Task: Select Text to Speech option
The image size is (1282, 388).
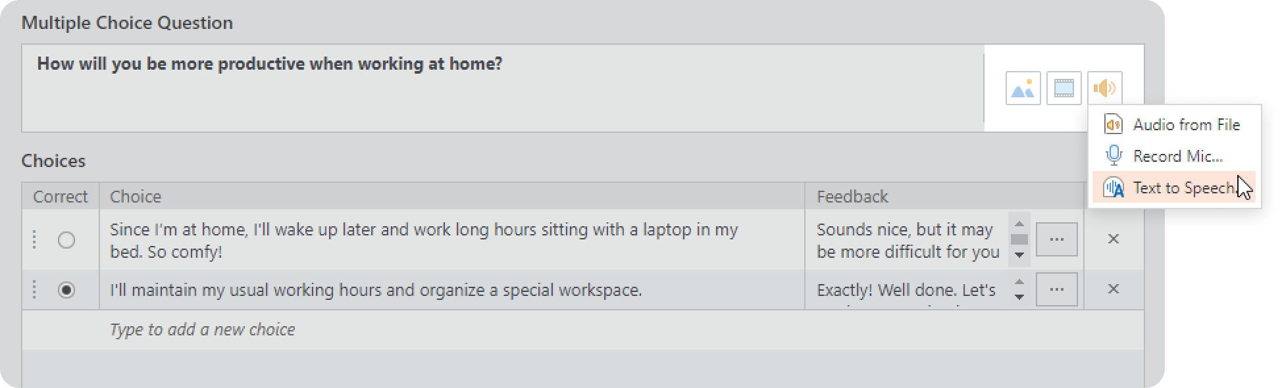Action: [x=1174, y=187]
